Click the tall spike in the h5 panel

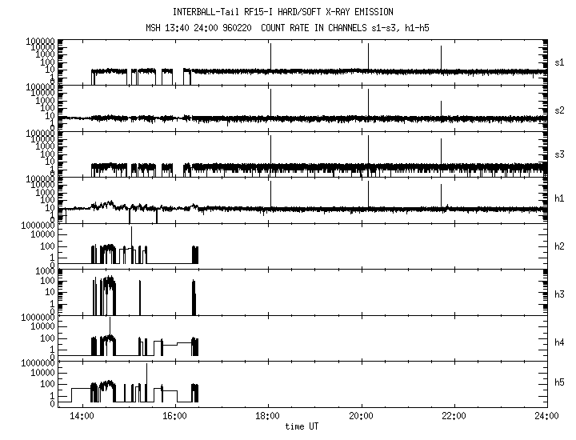[146, 376]
